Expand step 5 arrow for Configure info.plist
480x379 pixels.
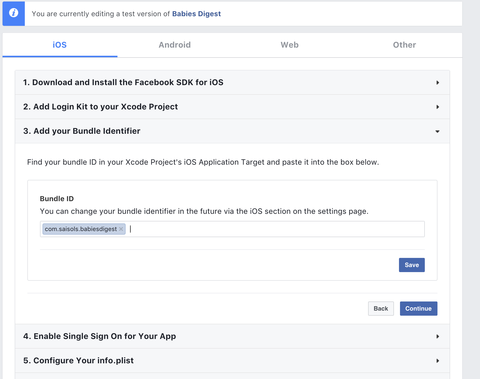[x=437, y=361]
